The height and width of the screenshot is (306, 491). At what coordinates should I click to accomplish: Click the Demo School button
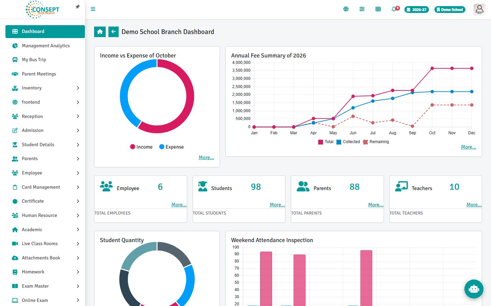(x=450, y=10)
